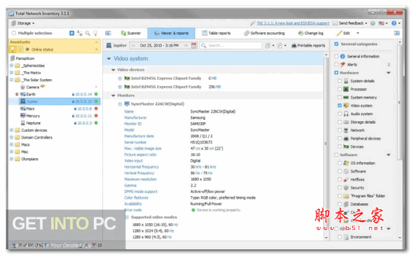Check the Peripheral devices category

coord(339,139)
